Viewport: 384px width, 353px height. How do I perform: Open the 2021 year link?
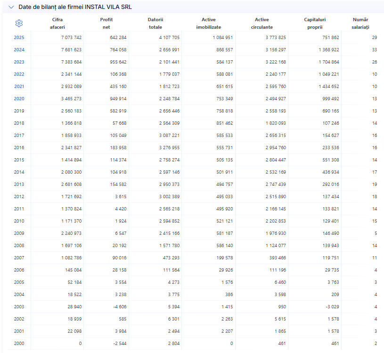point(19,86)
